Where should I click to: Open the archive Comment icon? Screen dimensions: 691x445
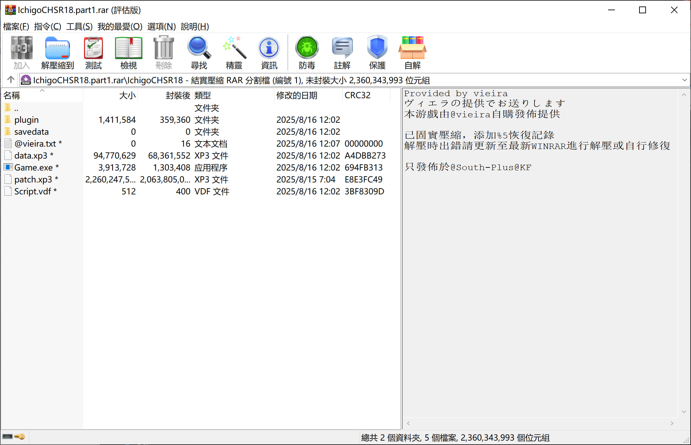pos(342,53)
